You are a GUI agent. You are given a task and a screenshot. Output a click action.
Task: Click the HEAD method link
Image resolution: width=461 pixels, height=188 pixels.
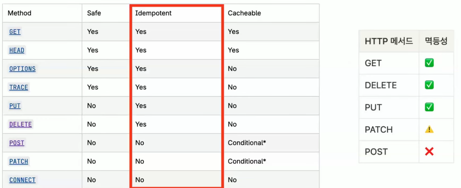coord(17,50)
